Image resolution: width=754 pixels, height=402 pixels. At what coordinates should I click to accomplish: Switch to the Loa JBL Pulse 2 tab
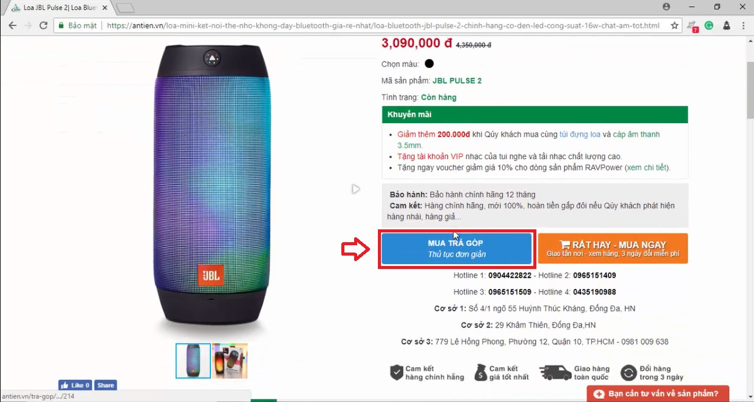[x=58, y=7]
